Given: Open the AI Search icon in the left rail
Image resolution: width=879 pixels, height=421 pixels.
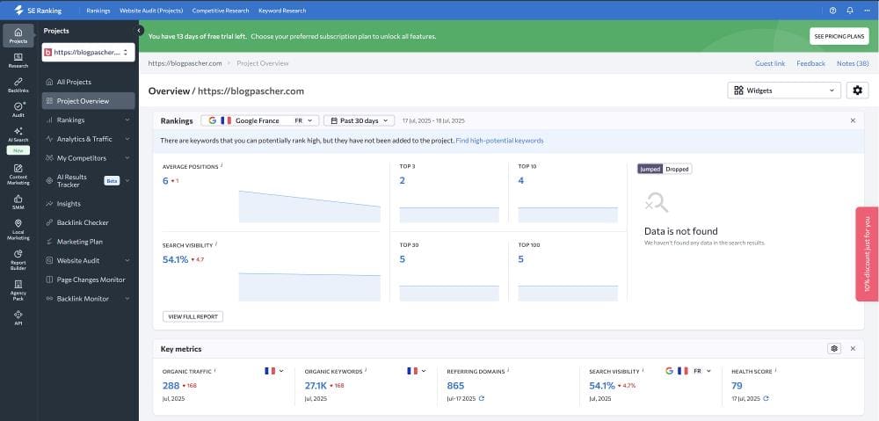Looking at the screenshot, I should (x=18, y=134).
